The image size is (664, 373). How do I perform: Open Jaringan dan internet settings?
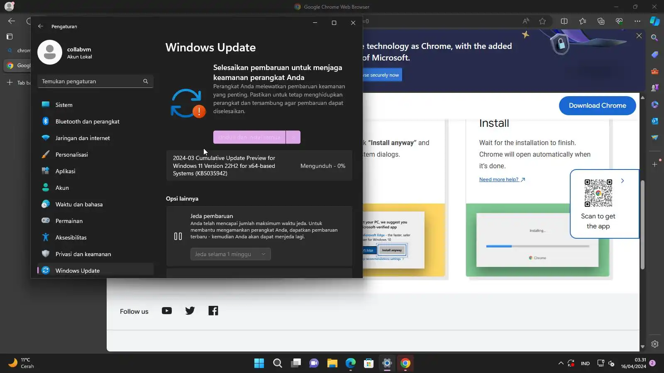(95, 138)
